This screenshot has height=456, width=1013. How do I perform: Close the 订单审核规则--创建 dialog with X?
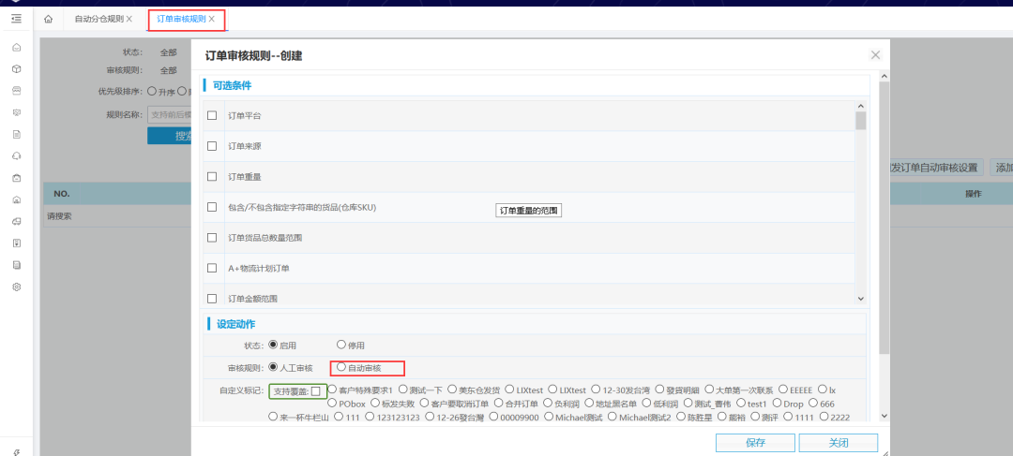pos(875,55)
